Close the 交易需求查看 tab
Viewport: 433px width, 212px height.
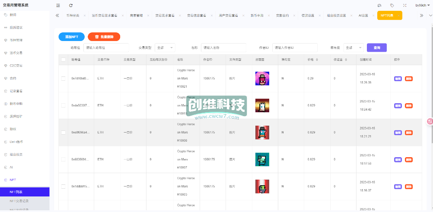coord(180,16)
